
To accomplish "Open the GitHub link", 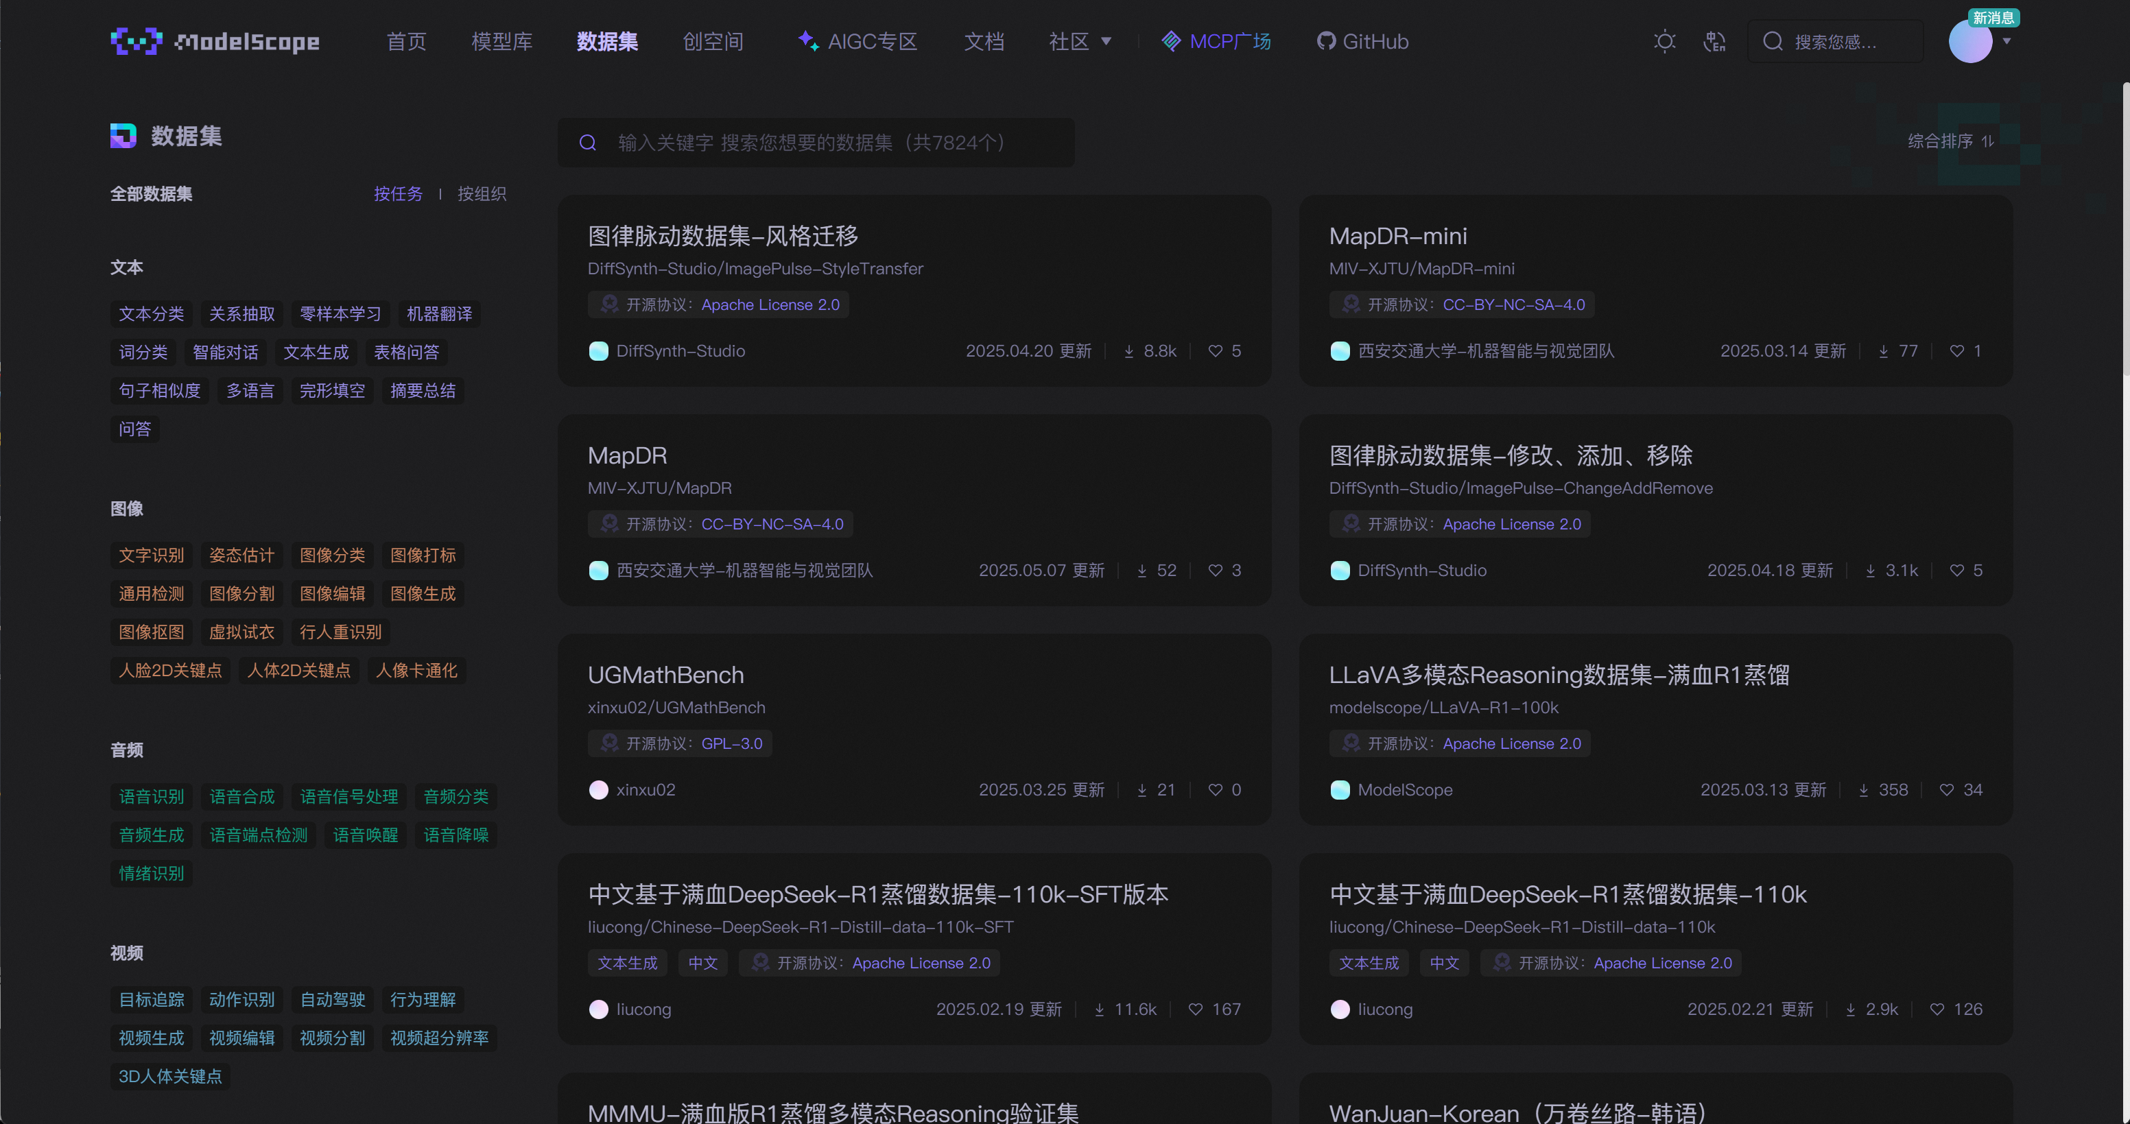I will [x=1362, y=41].
